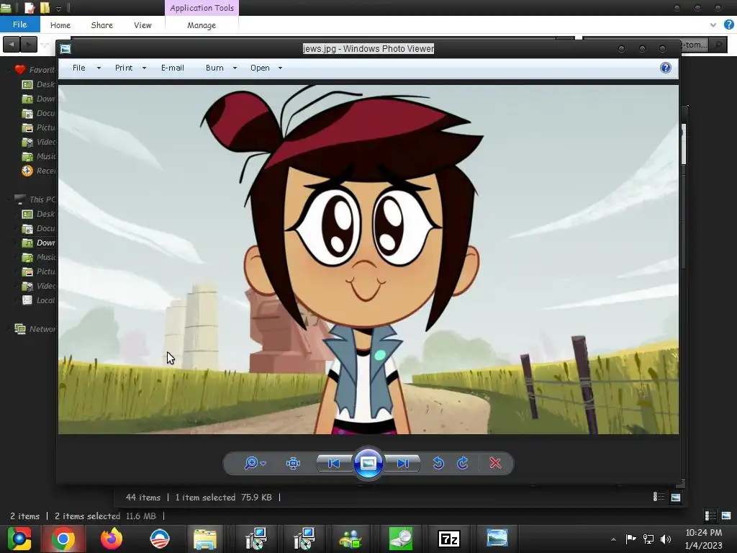Open 7-Zip from taskbar
Screen dimensions: 737x553
[x=449, y=539]
